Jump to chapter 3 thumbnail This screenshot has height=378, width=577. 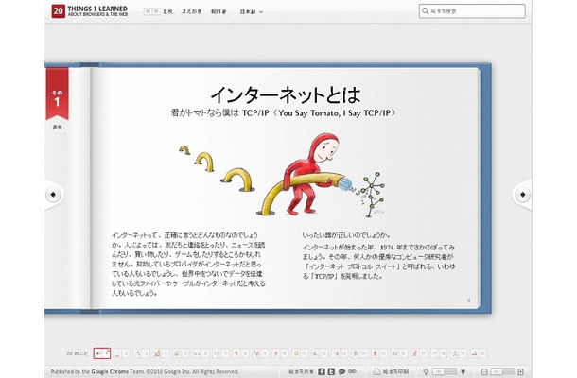pyautogui.click(x=141, y=353)
